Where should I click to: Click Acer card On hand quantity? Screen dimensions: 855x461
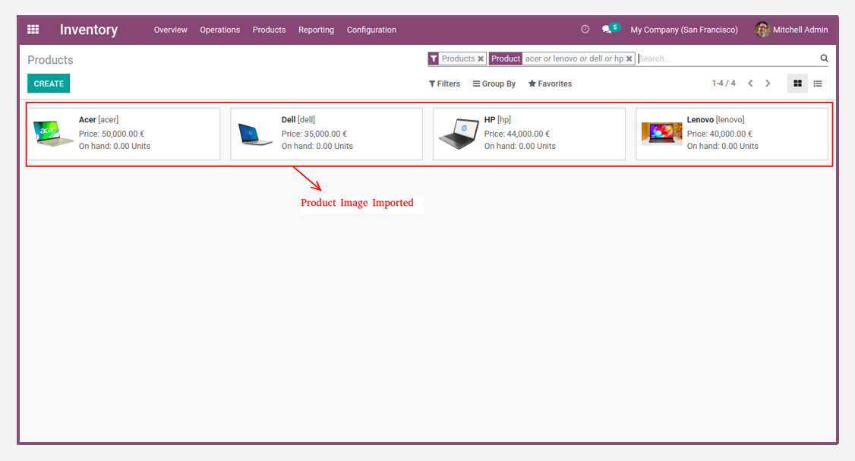(x=115, y=147)
